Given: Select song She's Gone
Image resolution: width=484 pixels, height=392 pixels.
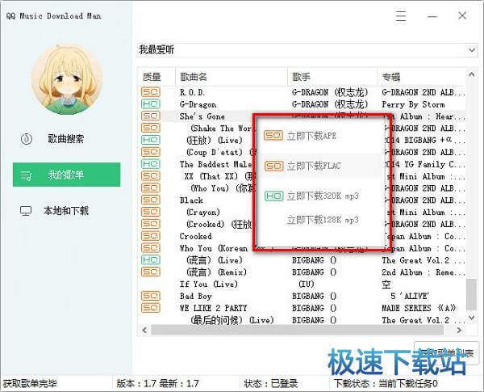Looking at the screenshot, I should click(x=202, y=116).
